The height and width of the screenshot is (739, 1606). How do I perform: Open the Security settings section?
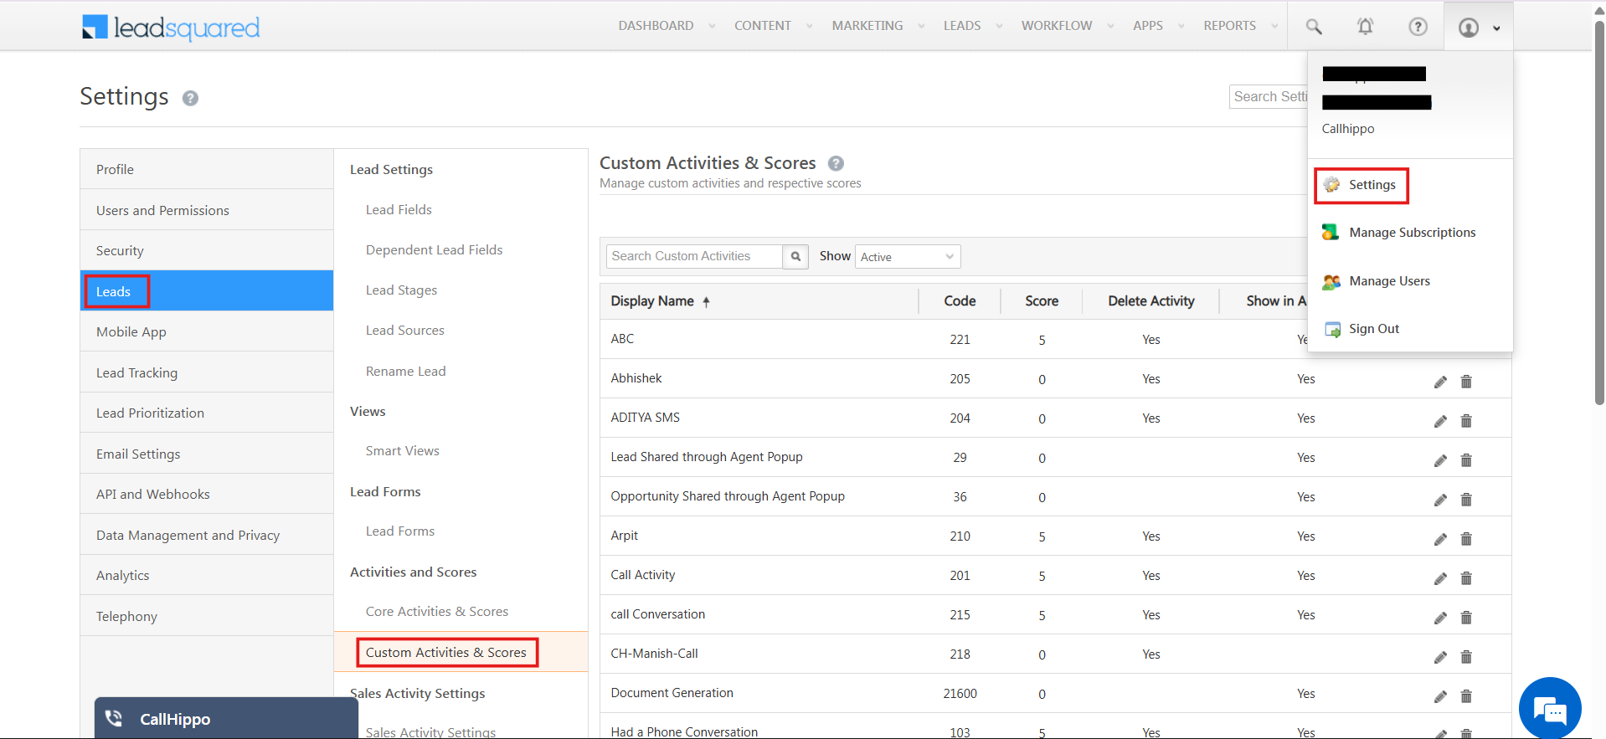tap(207, 250)
